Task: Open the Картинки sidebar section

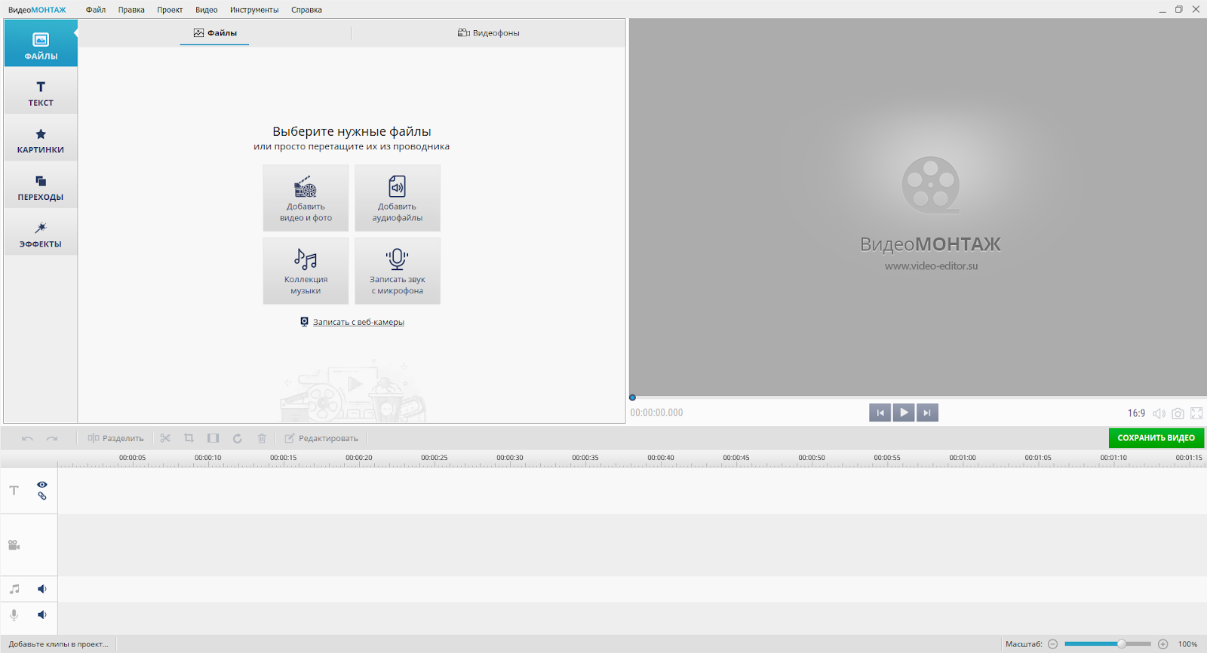Action: tap(41, 138)
